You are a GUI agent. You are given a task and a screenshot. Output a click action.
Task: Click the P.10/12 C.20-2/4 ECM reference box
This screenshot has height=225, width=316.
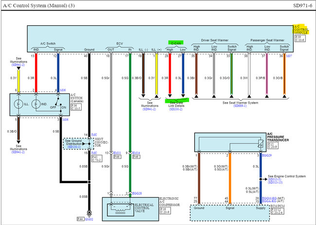277,211
